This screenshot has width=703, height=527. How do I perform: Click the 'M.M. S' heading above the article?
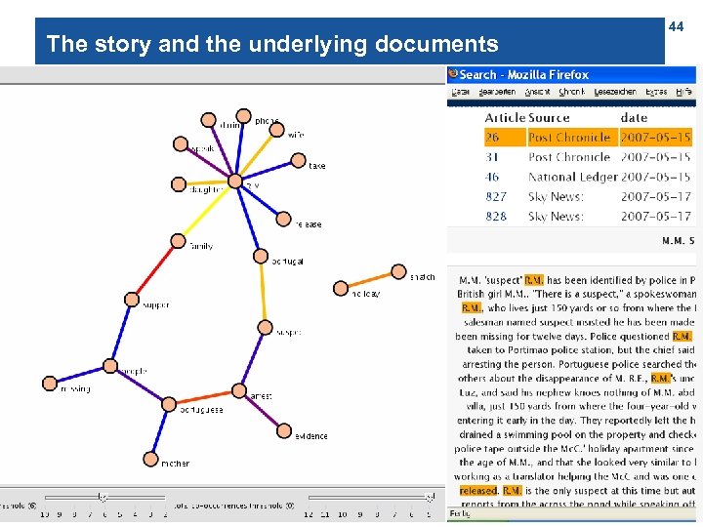[678, 241]
